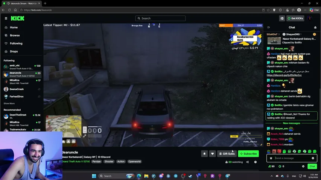321x180 pixels.
Task: Toggle the heart follow button
Action: click(212, 154)
